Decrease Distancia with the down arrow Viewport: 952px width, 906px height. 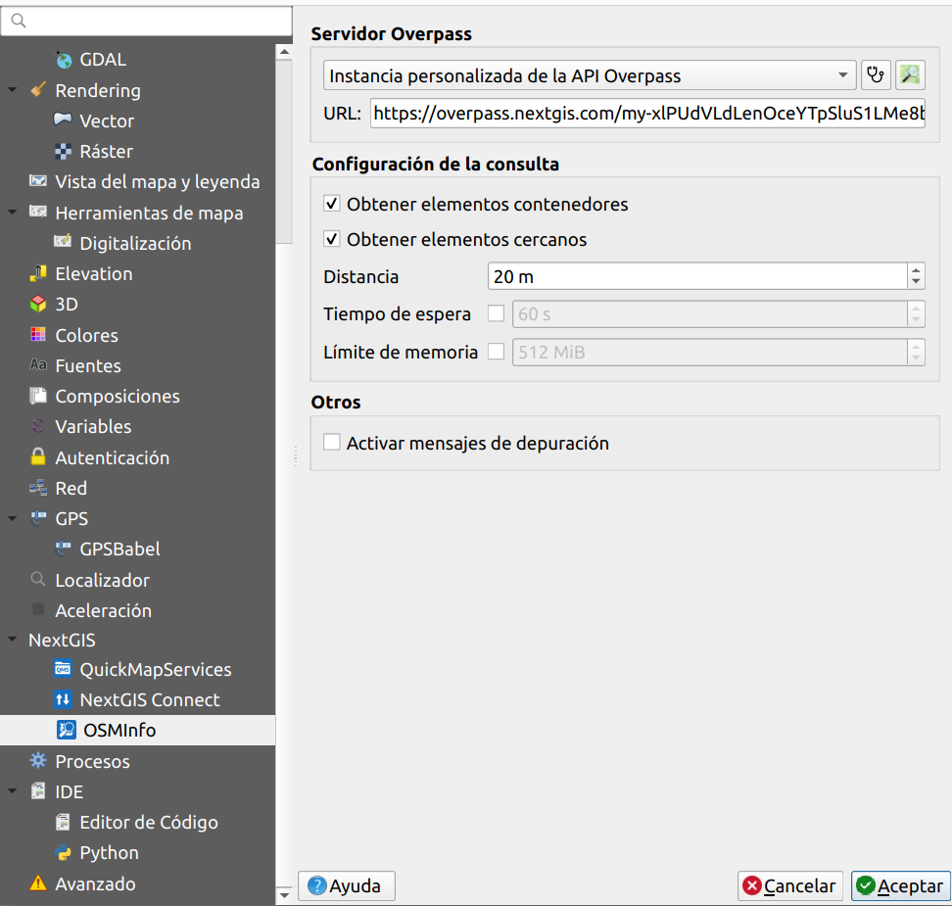[916, 283]
